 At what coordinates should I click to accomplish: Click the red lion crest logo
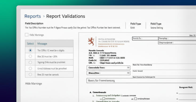91,42
